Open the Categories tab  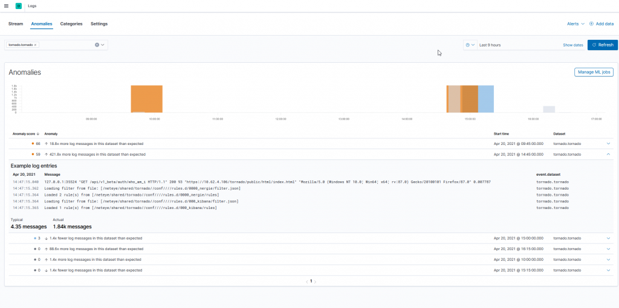point(71,24)
